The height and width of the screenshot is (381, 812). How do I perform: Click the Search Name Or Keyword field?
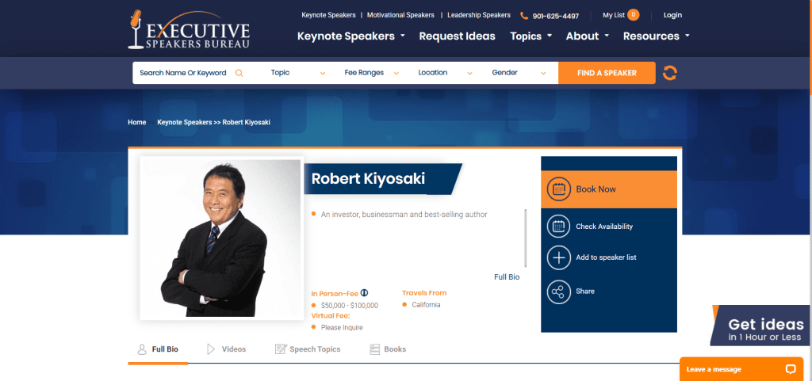(x=183, y=73)
